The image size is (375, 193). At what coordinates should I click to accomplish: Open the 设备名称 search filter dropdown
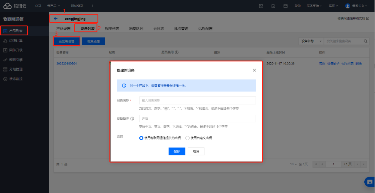pos(311,41)
